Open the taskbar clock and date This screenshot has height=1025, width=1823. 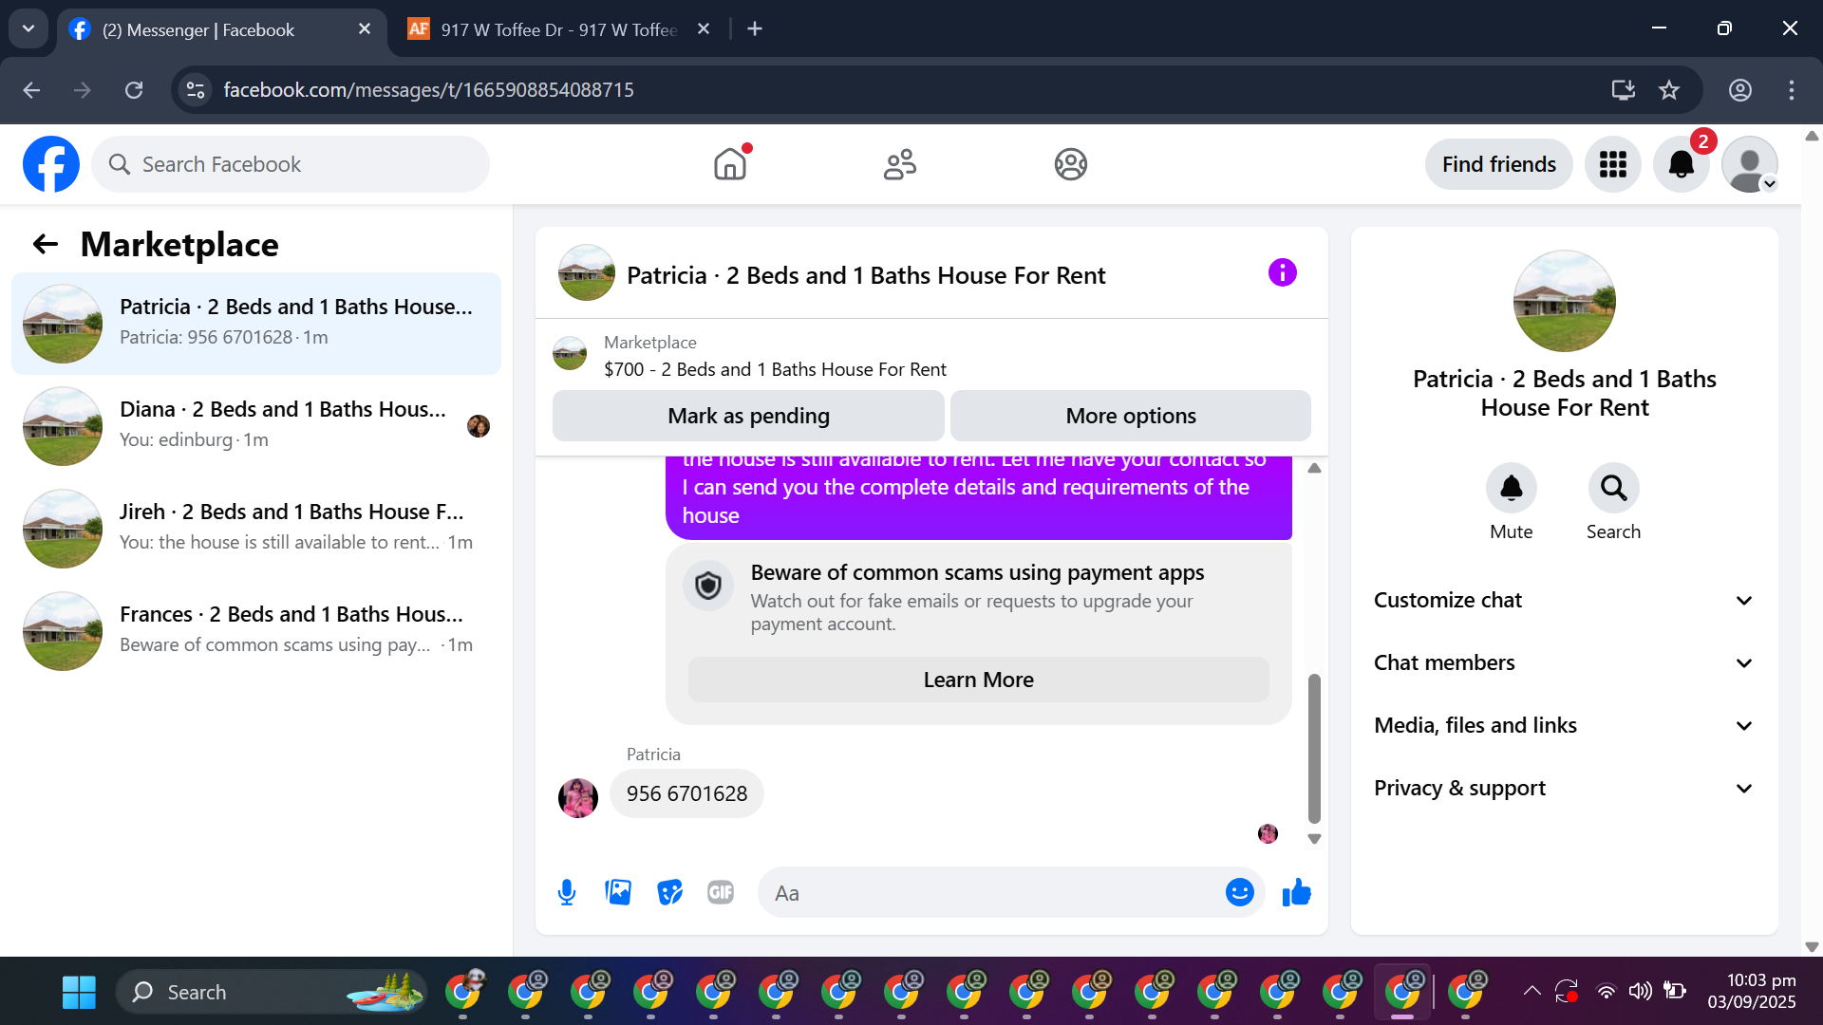(1751, 991)
